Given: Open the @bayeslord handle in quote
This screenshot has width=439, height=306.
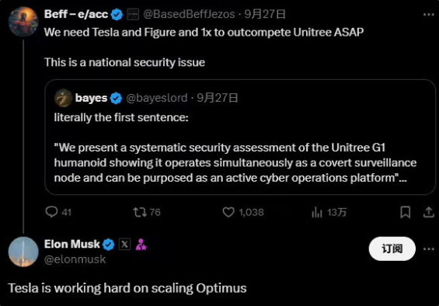Looking at the screenshot, I should tap(156, 98).
